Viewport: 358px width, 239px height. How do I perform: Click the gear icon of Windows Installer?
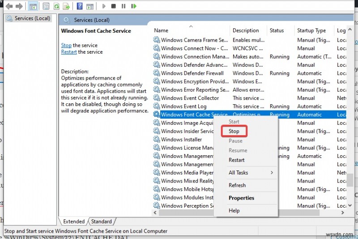[156, 139]
